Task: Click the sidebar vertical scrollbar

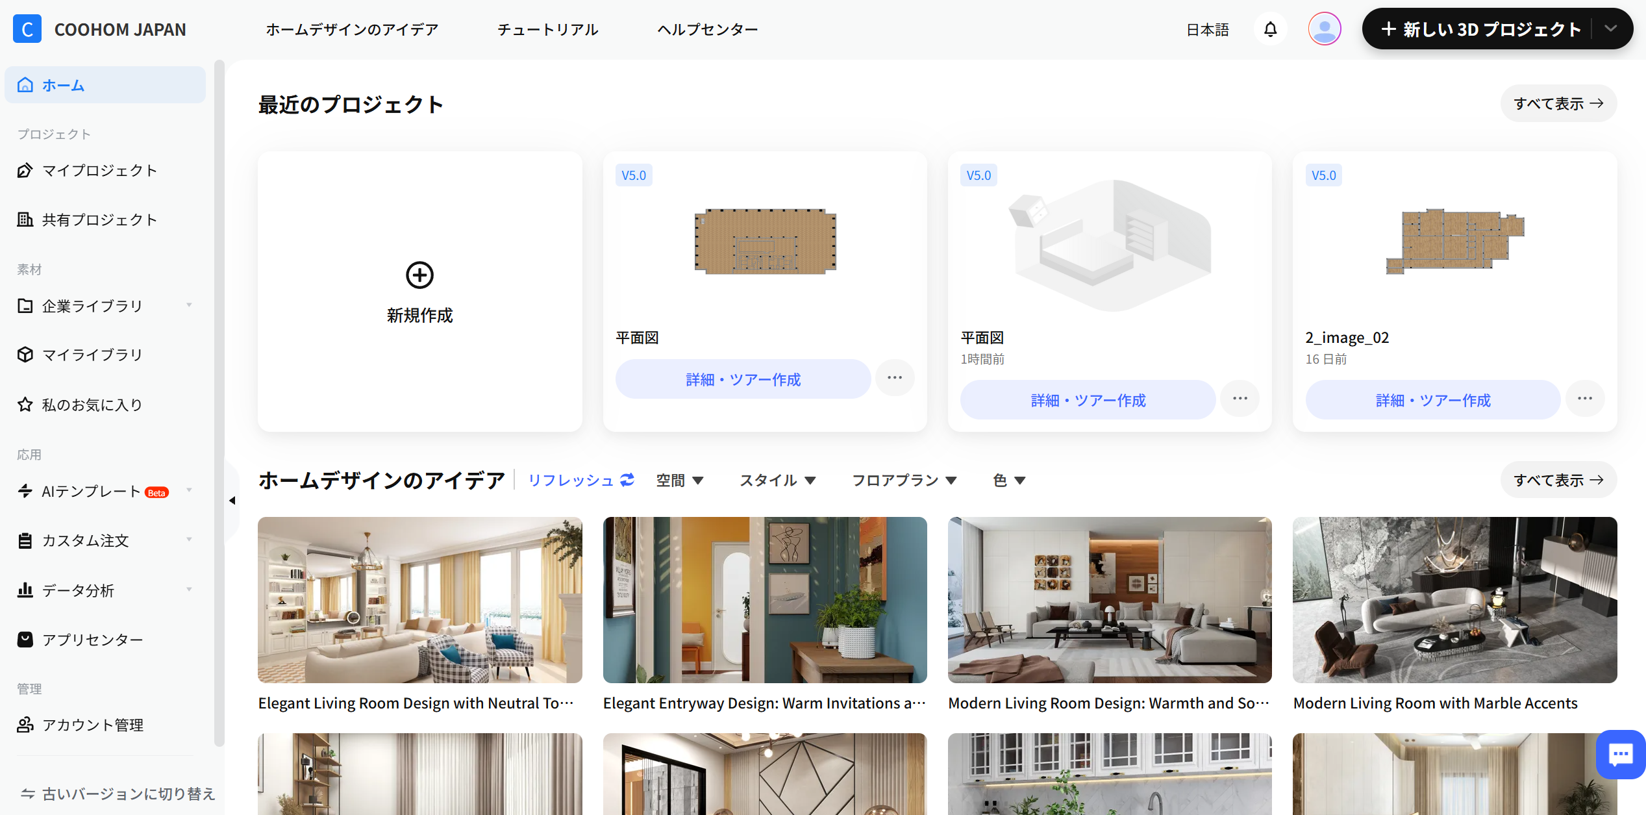Action: [x=219, y=403]
